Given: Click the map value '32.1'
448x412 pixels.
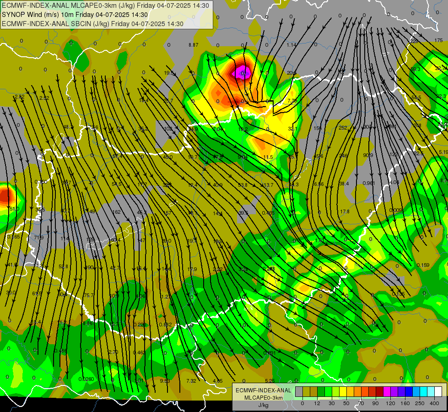Looking at the screenshot, I should coord(292,129).
